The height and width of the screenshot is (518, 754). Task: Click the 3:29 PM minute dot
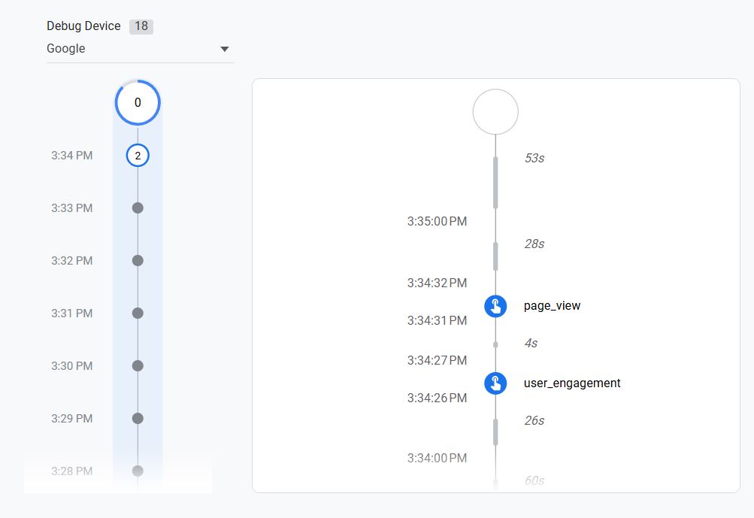point(138,419)
